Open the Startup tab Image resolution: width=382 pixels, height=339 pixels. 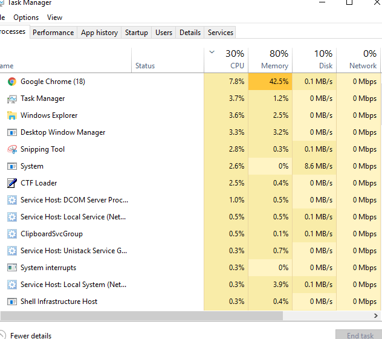137,33
